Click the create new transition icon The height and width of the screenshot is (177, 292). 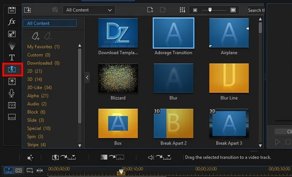coord(150,10)
